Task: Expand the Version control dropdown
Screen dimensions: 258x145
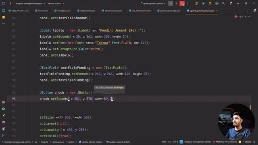Action: pos(56,4)
